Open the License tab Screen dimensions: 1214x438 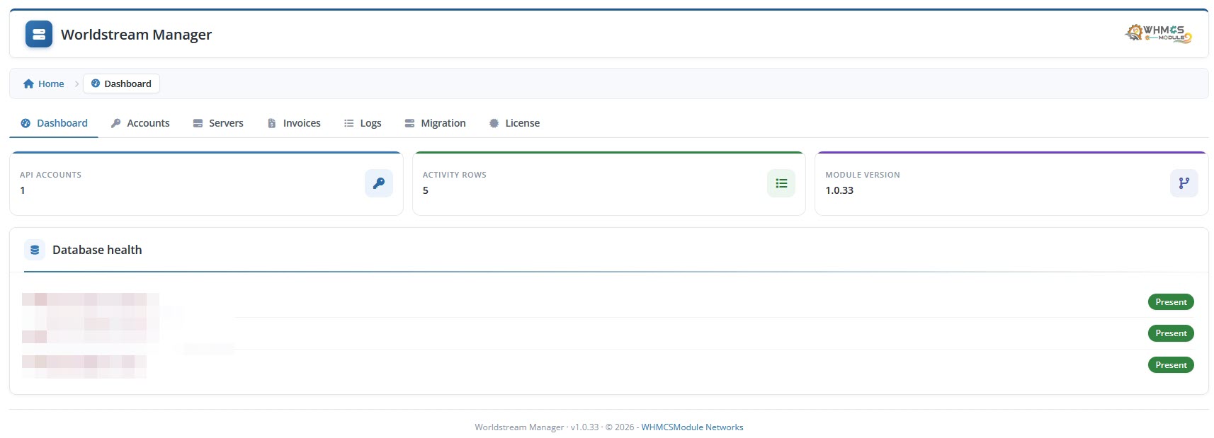tap(514, 123)
